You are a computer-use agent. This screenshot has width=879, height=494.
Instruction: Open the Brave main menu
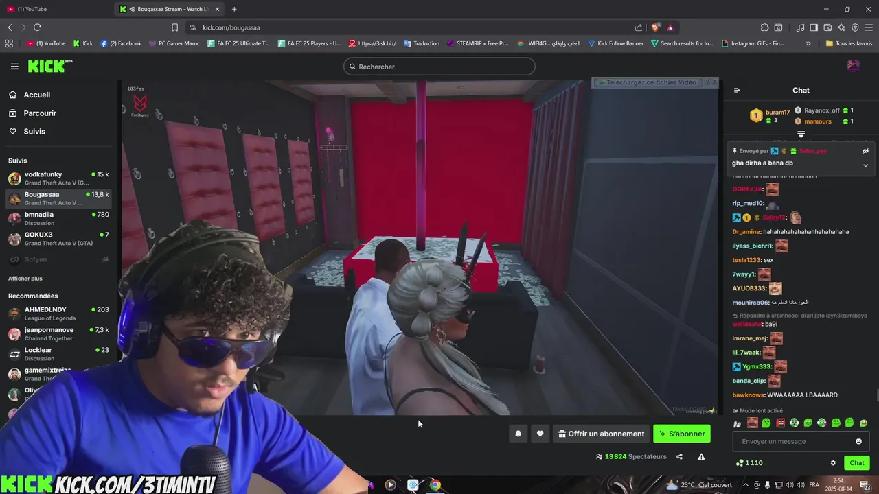click(869, 27)
